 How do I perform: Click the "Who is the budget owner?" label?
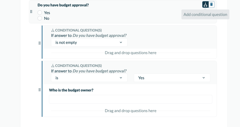[71, 90]
